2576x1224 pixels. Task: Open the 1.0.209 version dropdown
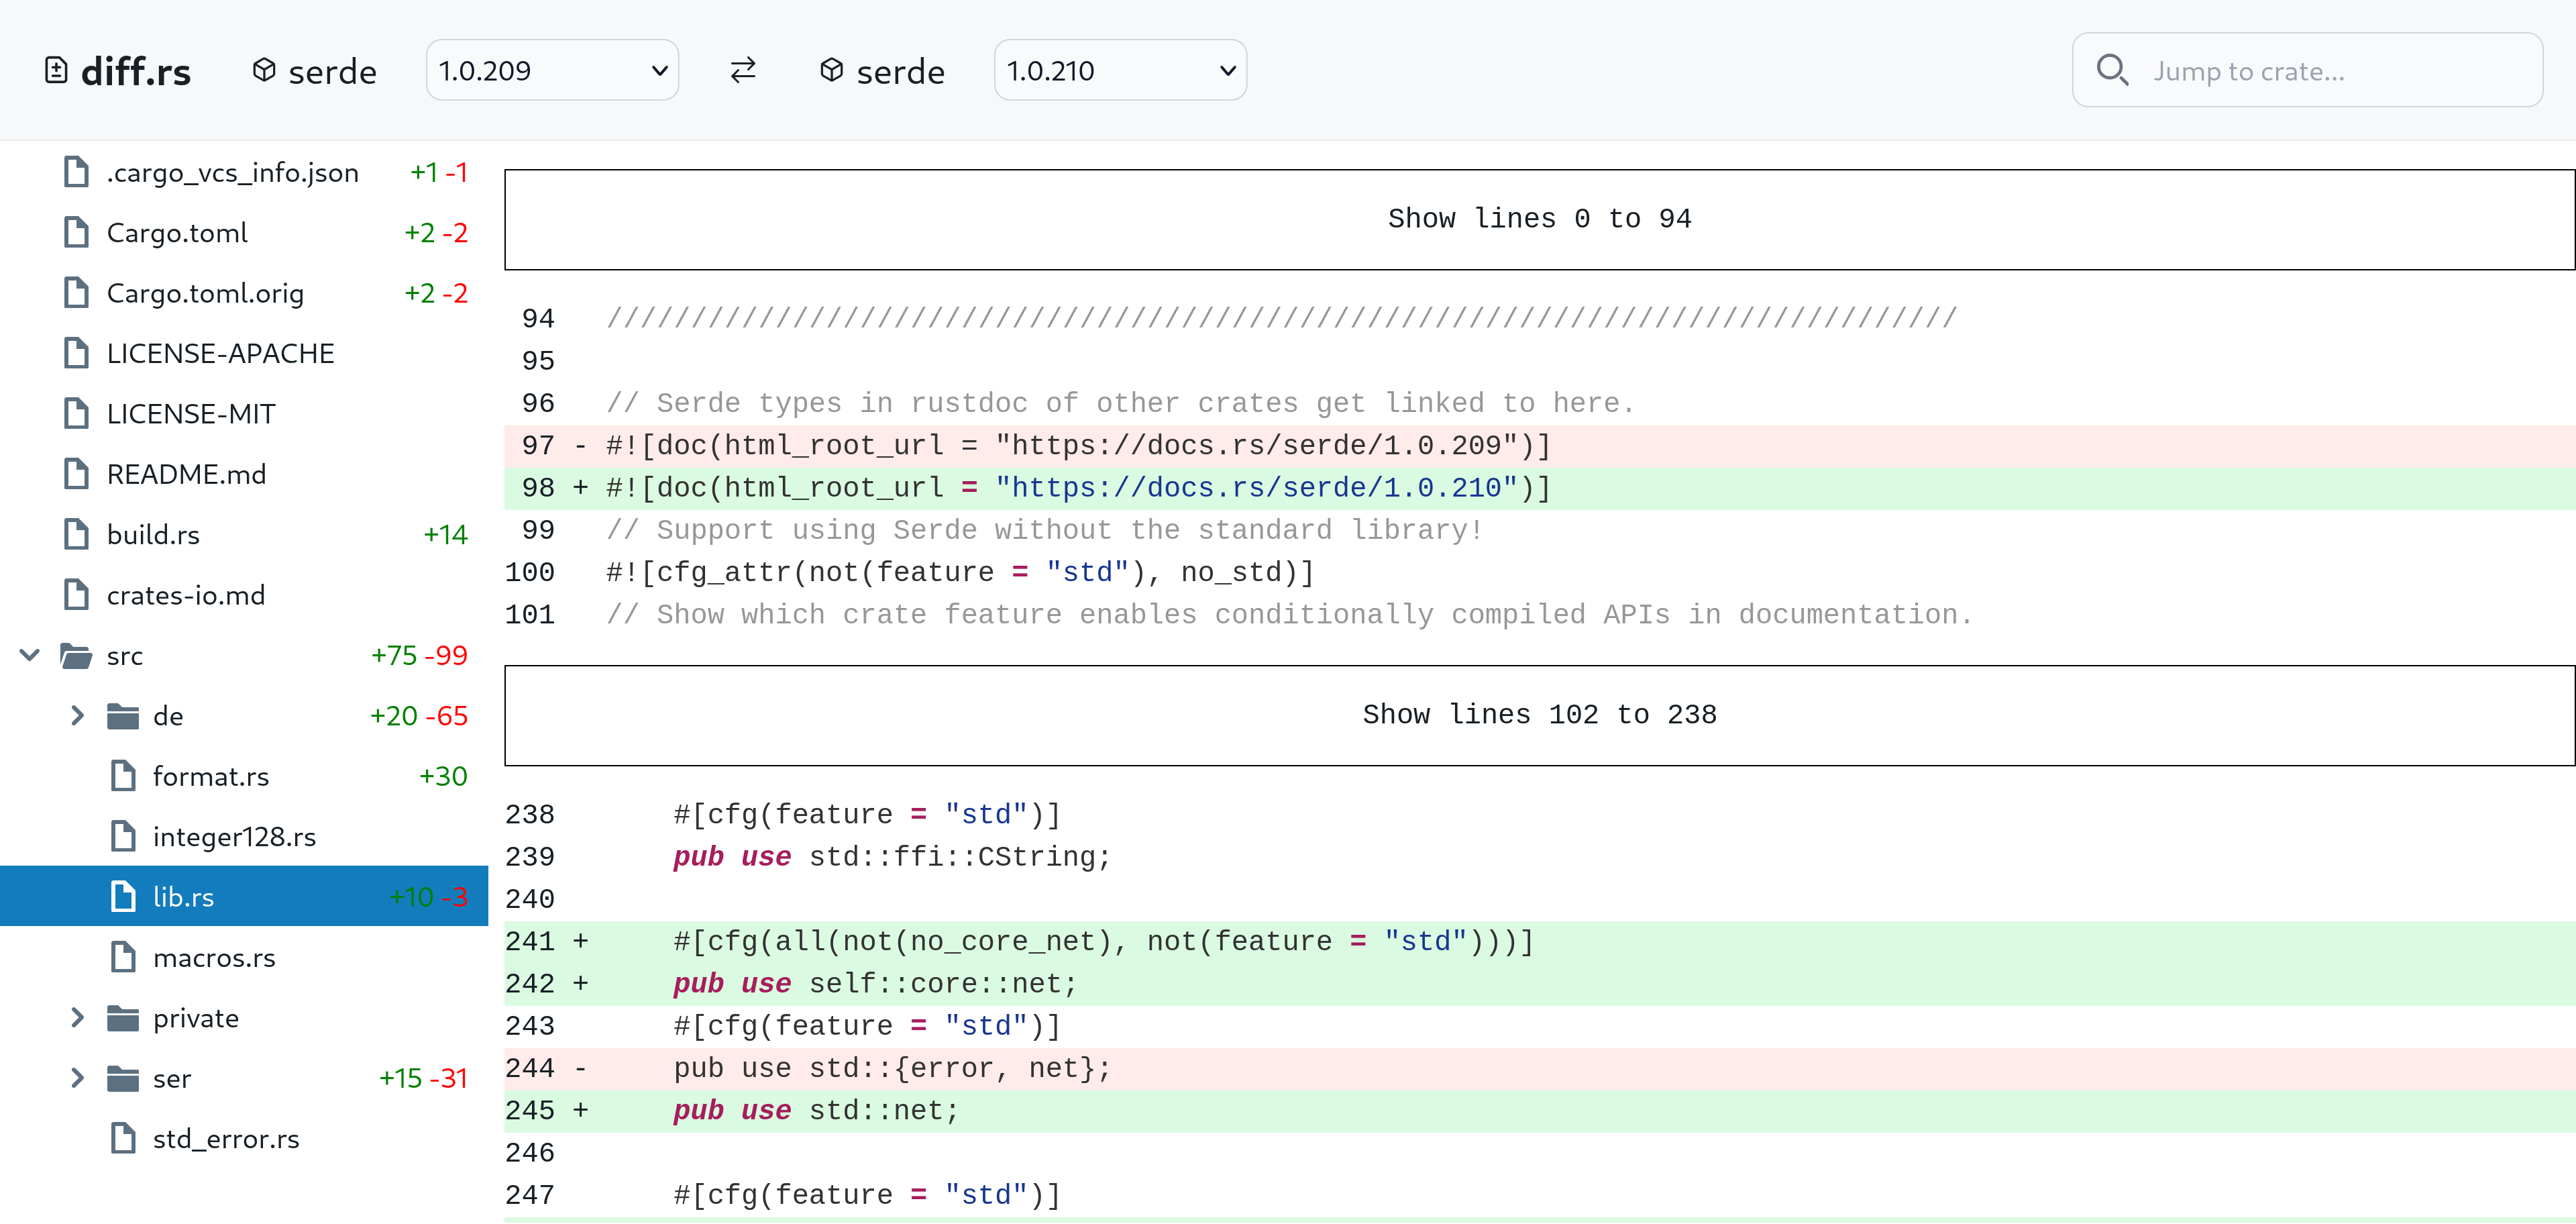pos(552,71)
